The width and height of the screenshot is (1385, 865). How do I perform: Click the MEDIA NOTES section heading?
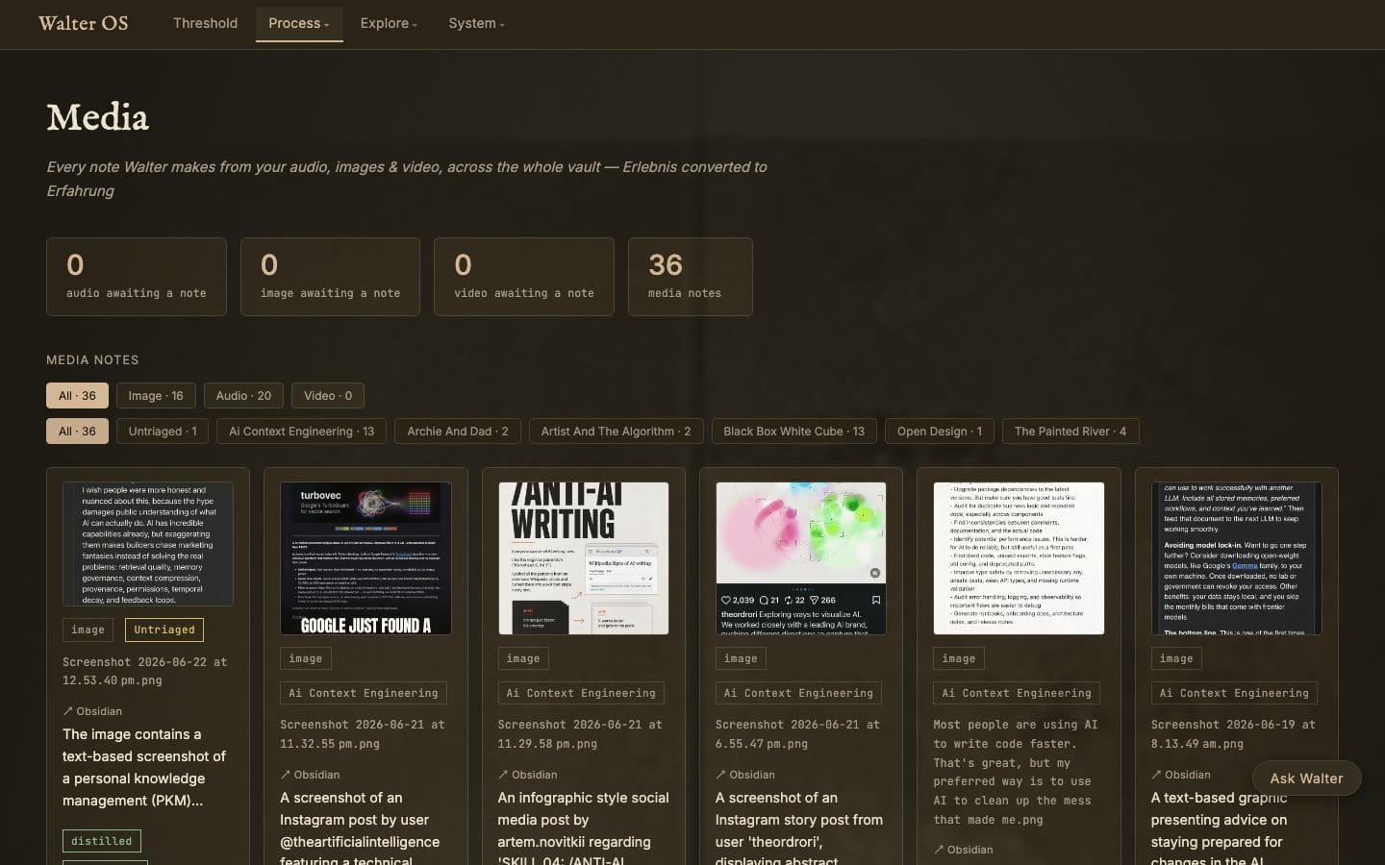(x=92, y=359)
